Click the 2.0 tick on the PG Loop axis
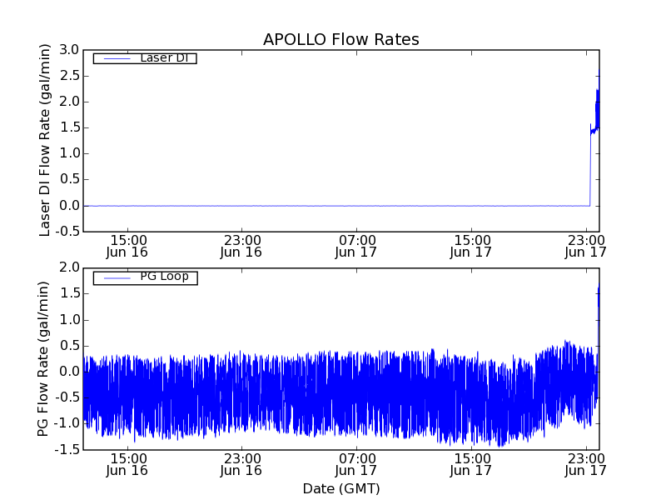This screenshot has width=666, height=500. [68, 267]
